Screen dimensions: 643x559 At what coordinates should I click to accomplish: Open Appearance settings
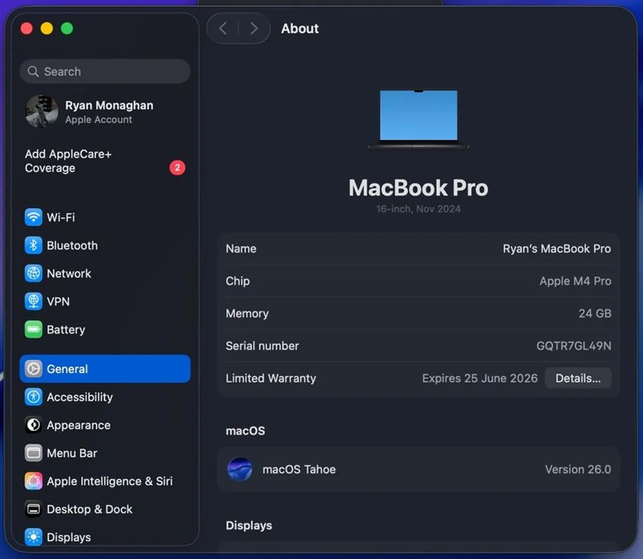(78, 425)
